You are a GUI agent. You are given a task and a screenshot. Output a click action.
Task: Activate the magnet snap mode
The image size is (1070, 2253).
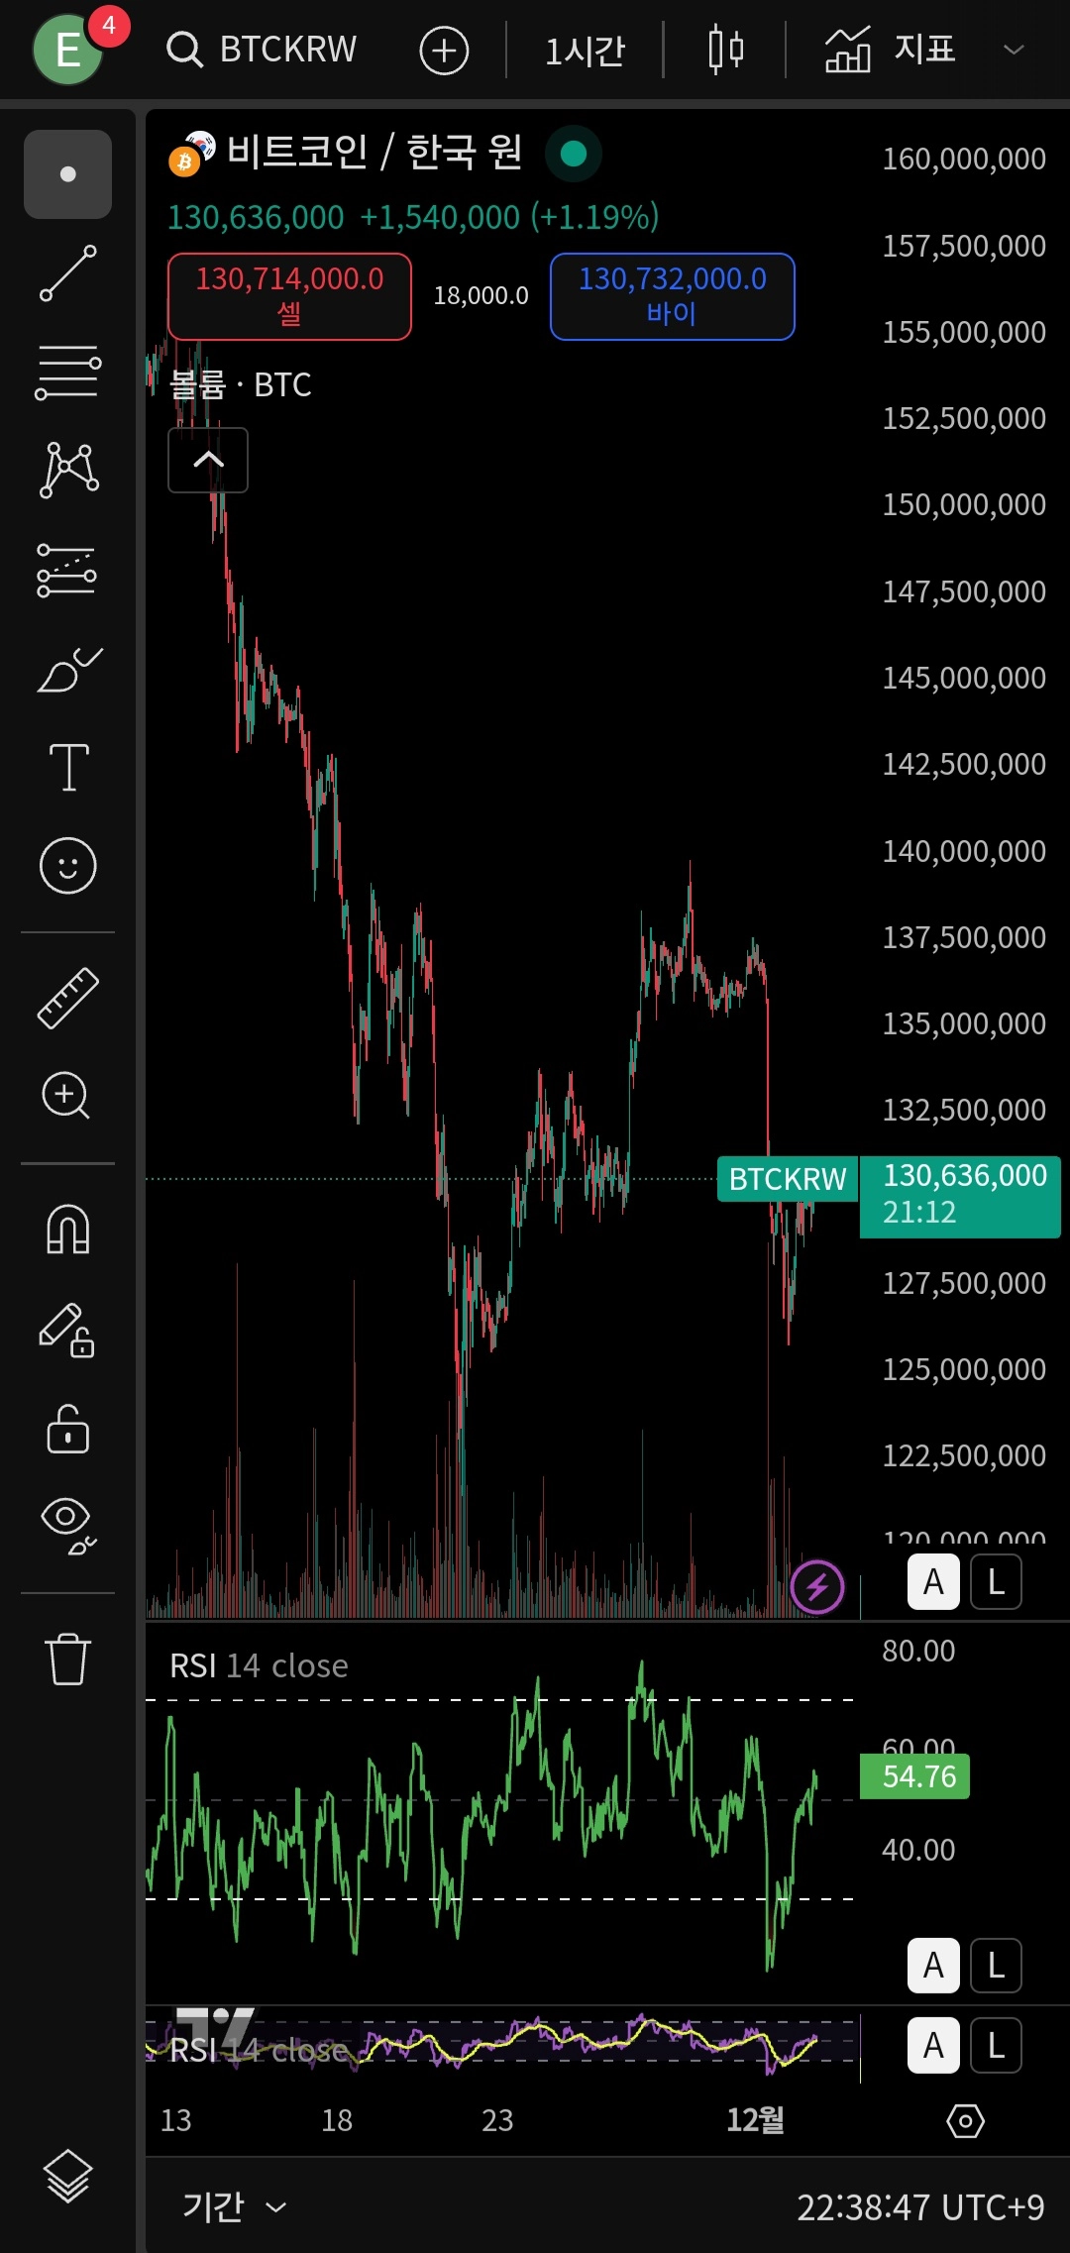[67, 1231]
